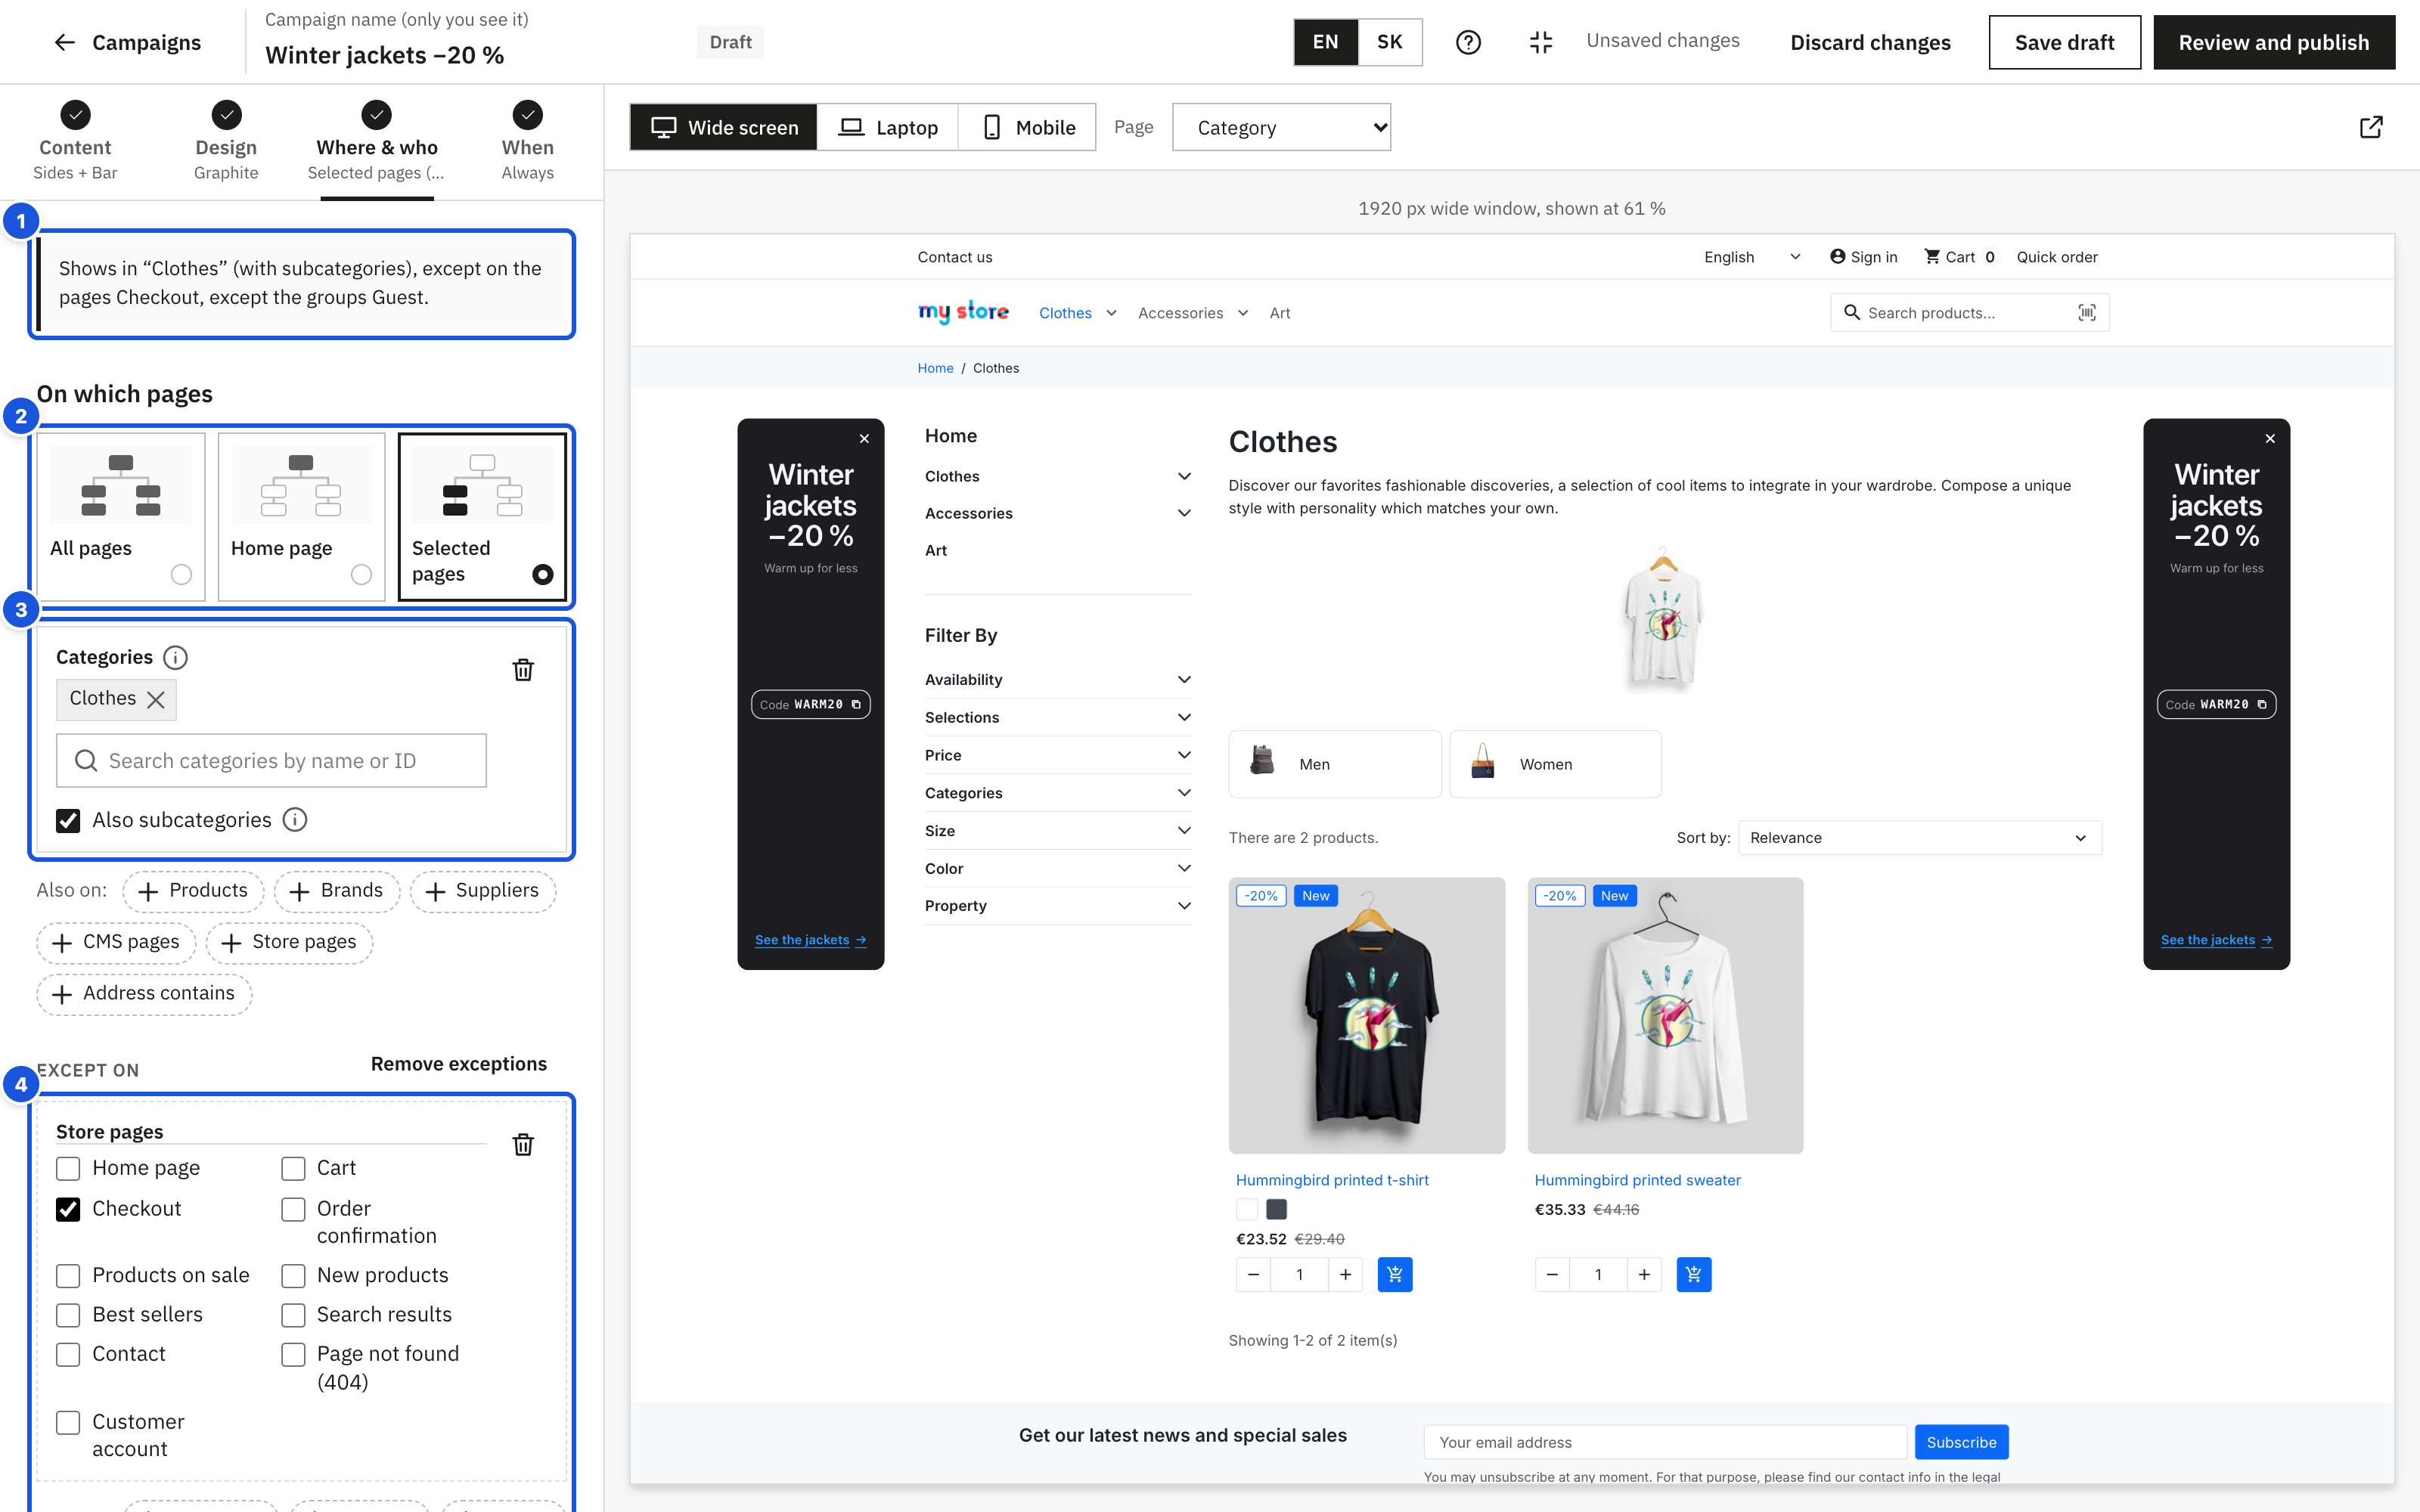
Task: Click the help question mark icon
Action: point(1468,42)
